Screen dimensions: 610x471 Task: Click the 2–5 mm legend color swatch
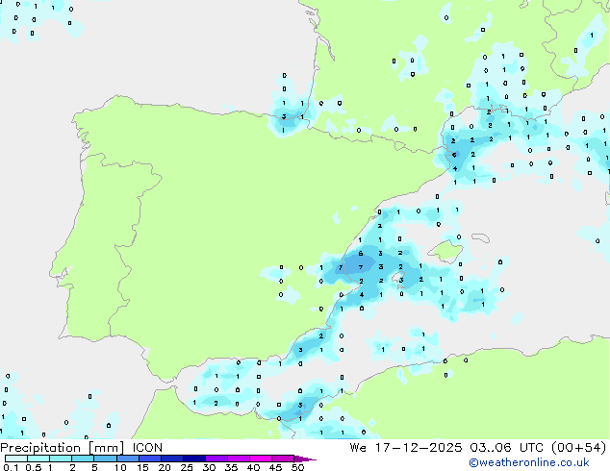[83, 459]
